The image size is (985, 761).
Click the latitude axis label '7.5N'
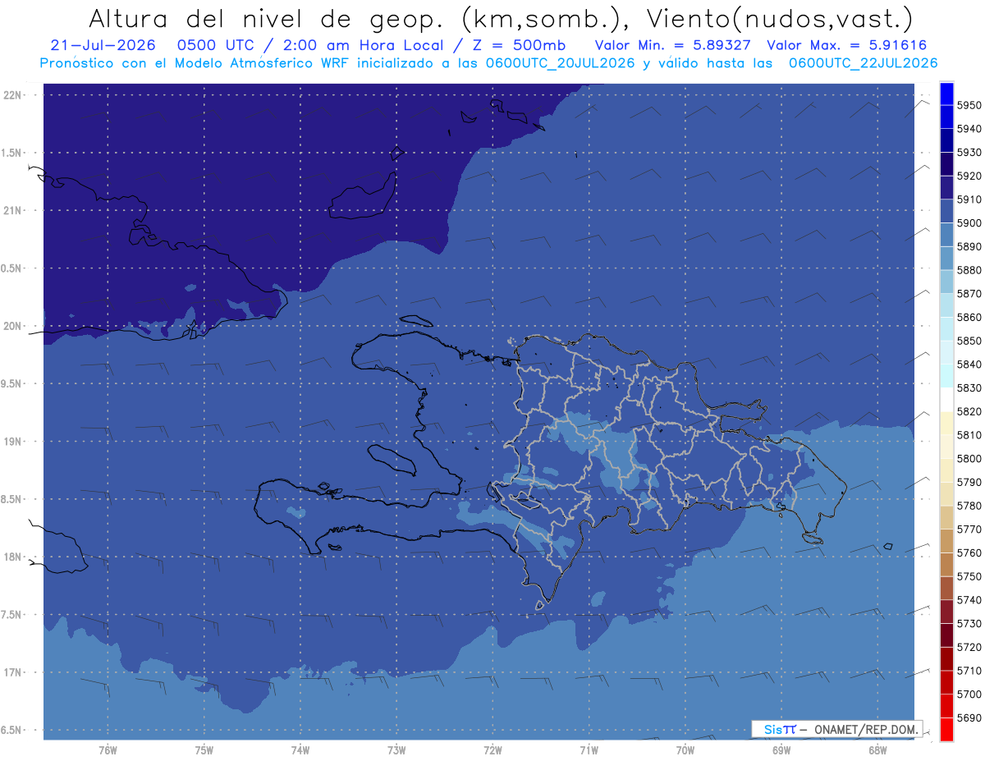[x=12, y=615]
